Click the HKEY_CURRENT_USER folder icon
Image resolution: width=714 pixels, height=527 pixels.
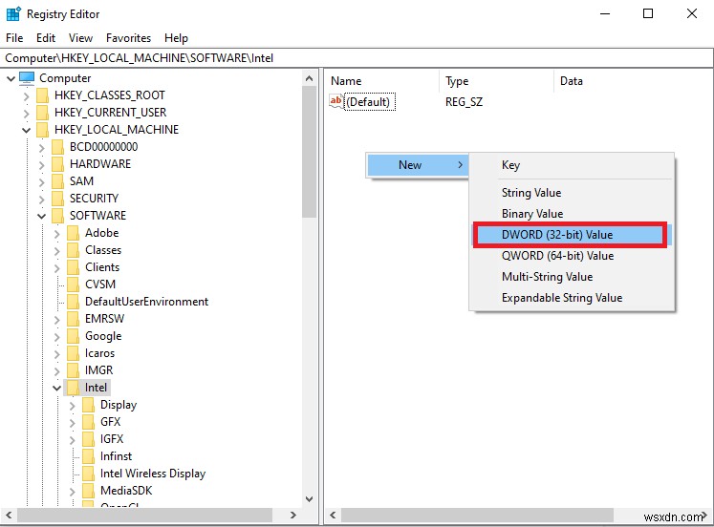tap(42, 113)
